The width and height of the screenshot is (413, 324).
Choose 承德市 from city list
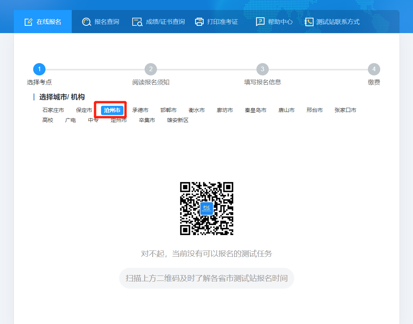pyautogui.click(x=140, y=110)
